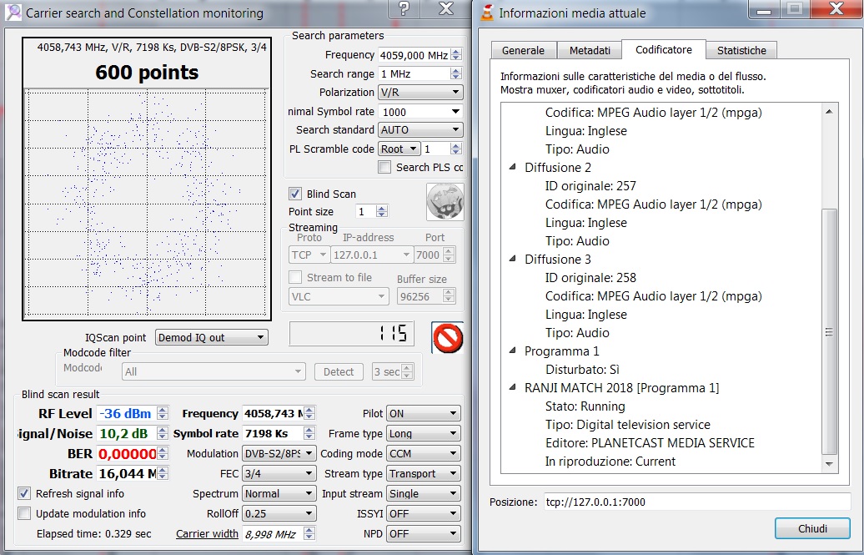Uncheck Refresh signal info
The width and height of the screenshot is (864, 555).
point(23,493)
